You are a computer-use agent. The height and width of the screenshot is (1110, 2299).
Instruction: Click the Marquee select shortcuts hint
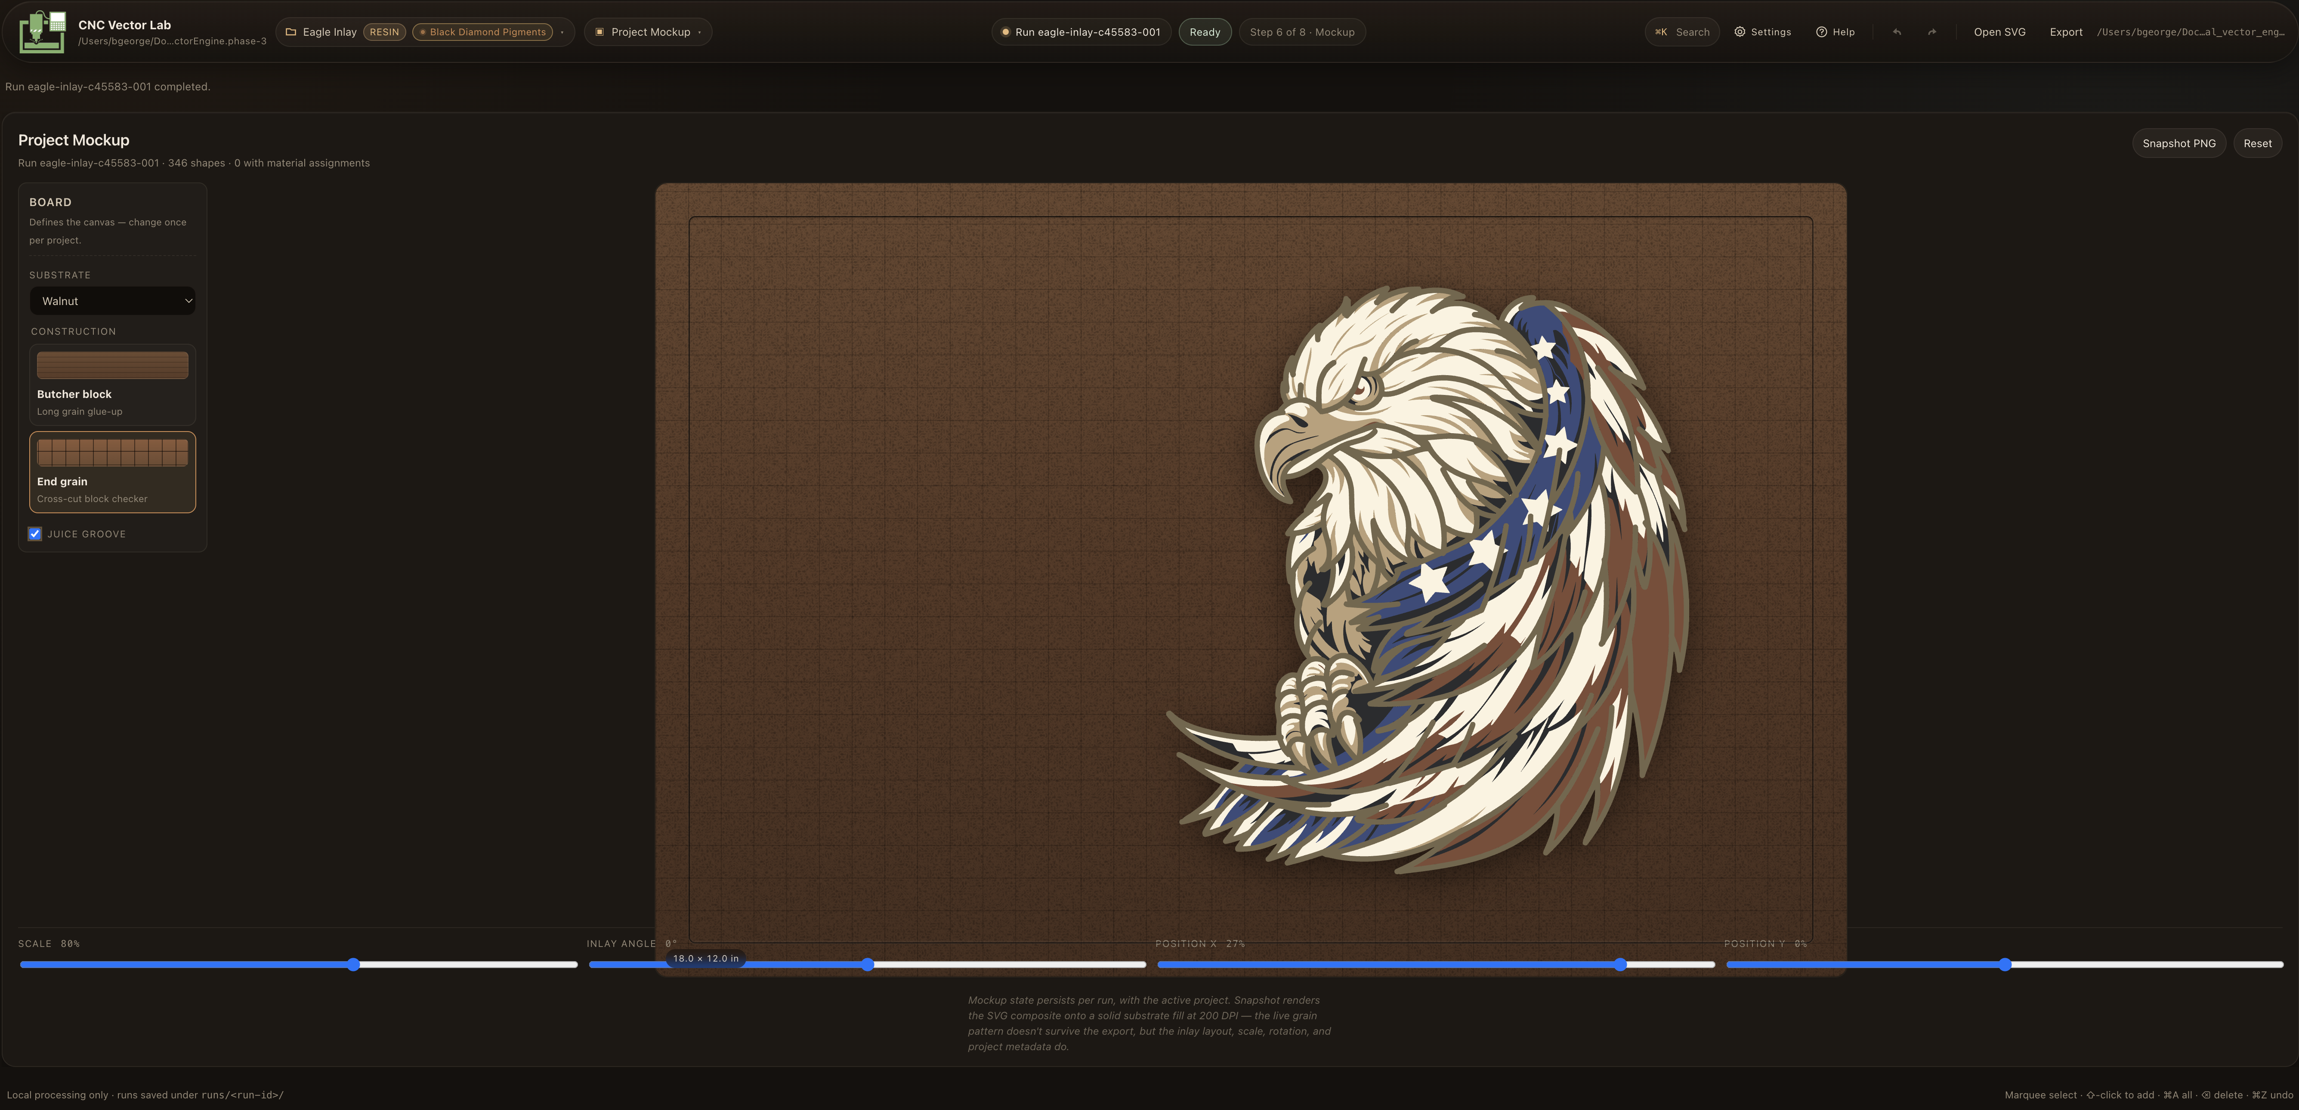click(2149, 1095)
